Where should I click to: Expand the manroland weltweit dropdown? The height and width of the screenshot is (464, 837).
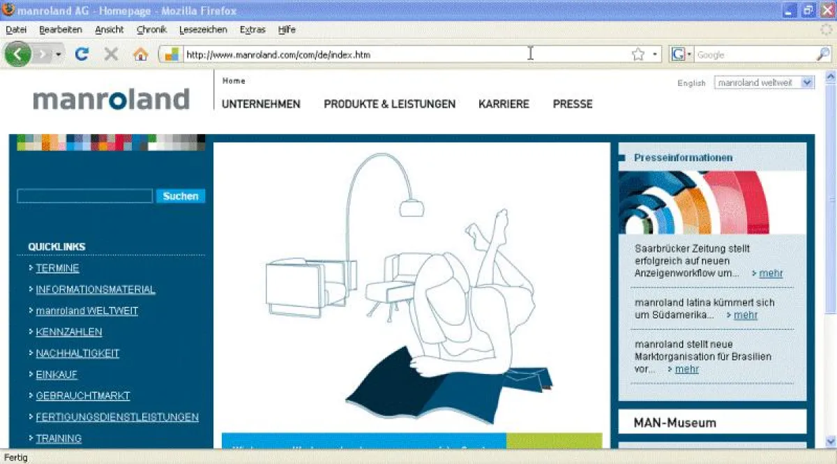click(x=807, y=82)
